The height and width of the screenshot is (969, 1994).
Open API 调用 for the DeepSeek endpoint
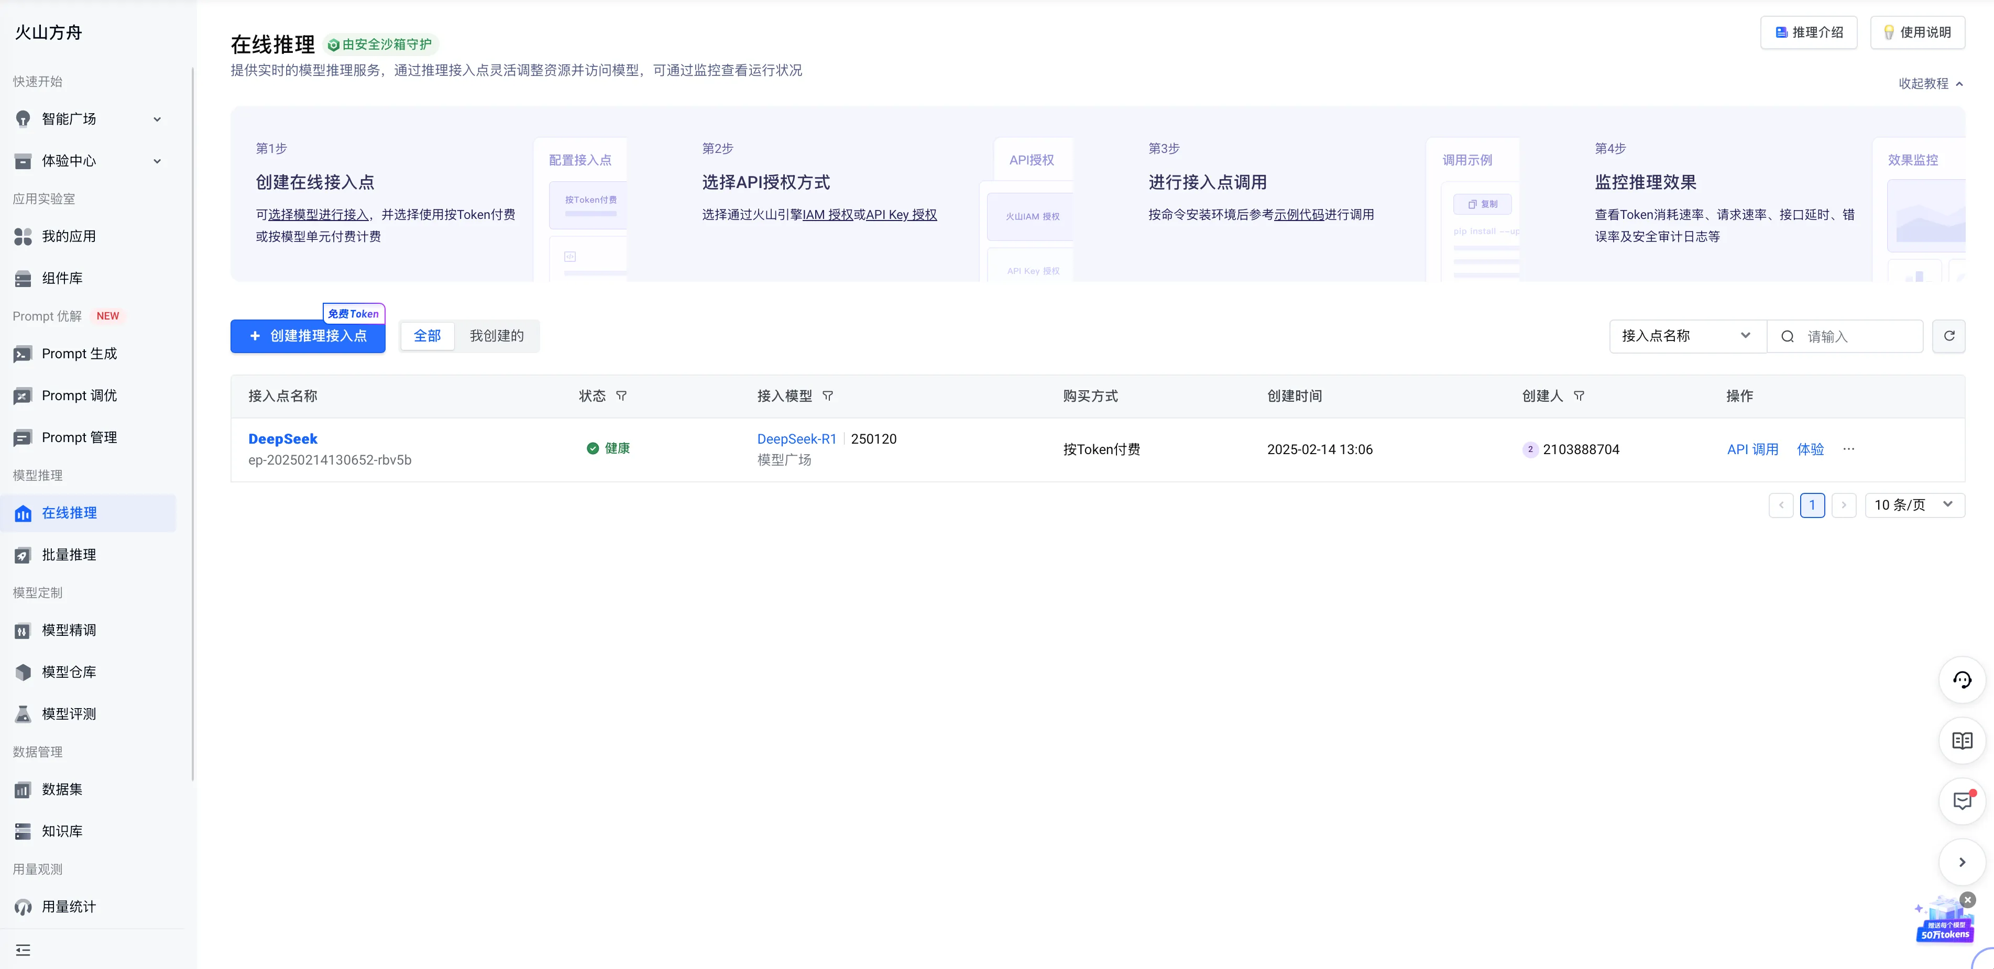1754,449
